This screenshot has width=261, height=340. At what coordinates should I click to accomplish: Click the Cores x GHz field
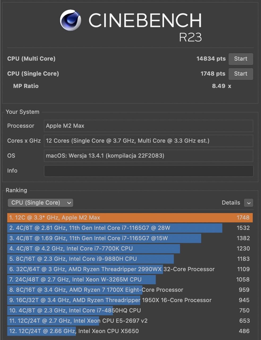pyautogui.click(x=148, y=141)
